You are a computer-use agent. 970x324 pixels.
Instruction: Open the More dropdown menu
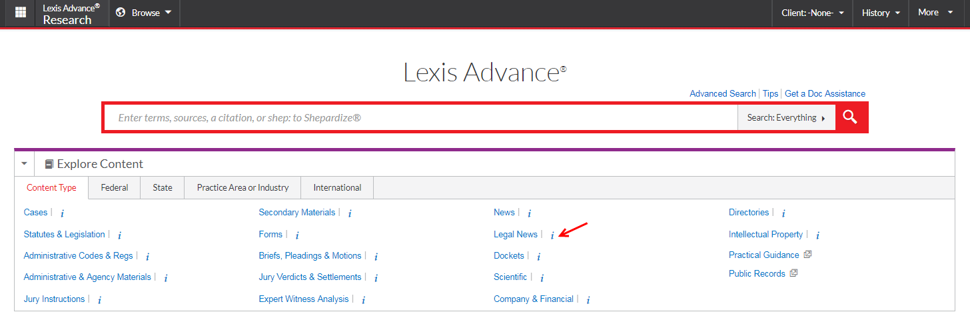[935, 13]
